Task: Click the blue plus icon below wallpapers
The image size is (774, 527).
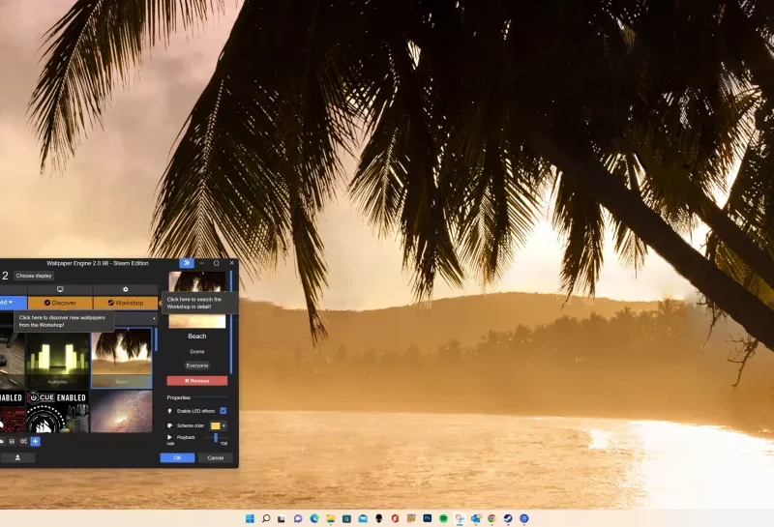Action: (36, 441)
